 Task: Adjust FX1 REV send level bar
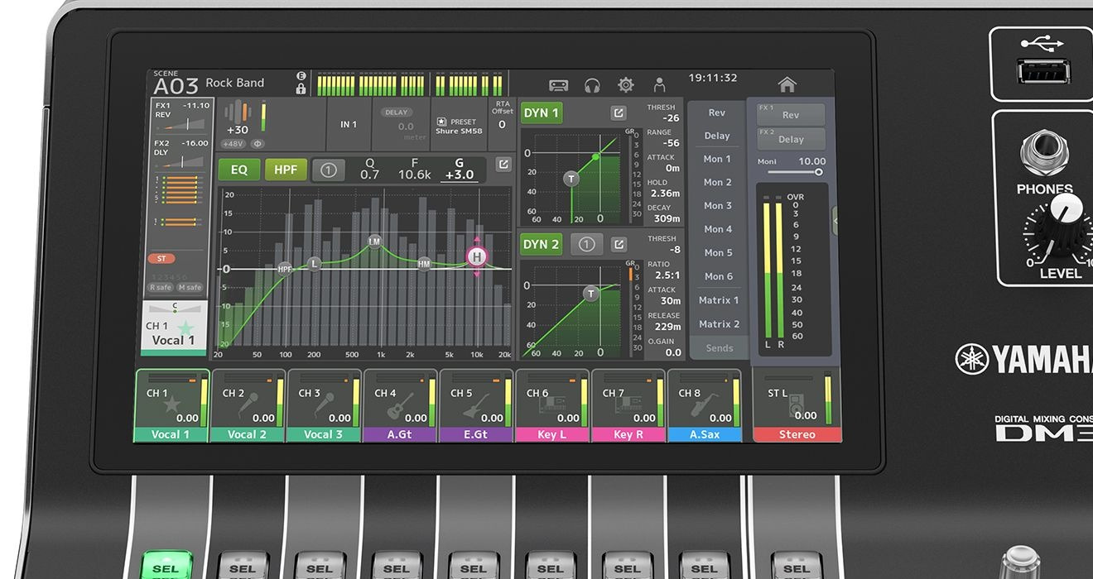coord(182,124)
